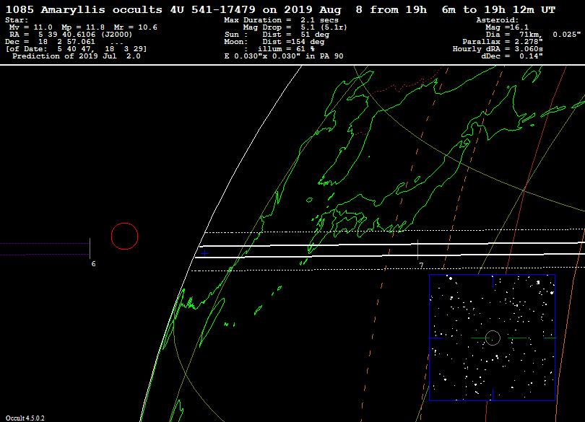This screenshot has height=422, width=585.
Task: Click the title "1085 Amaryllis occults 4U 541-17479"
Action: coord(131,9)
